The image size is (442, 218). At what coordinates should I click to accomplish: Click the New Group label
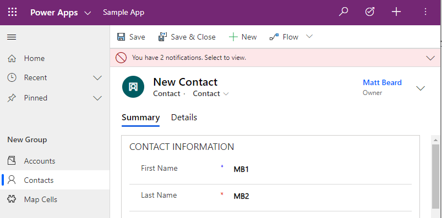click(x=27, y=139)
